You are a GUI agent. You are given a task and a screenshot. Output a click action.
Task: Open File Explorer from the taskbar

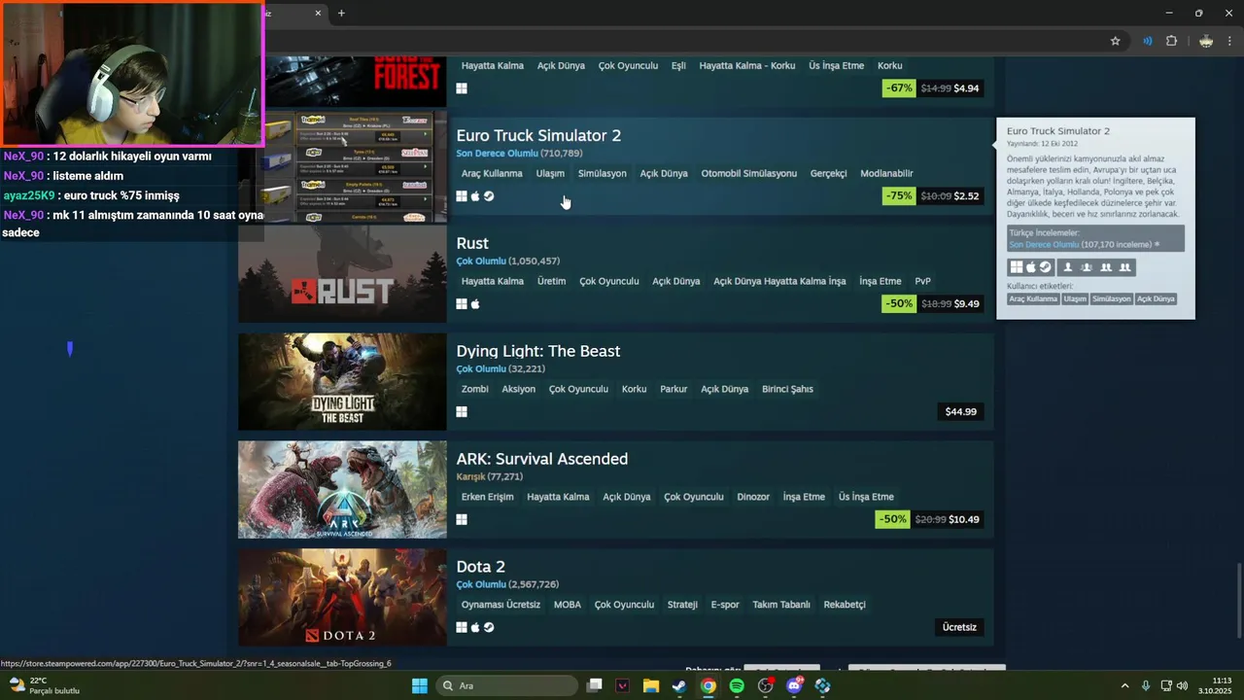(651, 685)
